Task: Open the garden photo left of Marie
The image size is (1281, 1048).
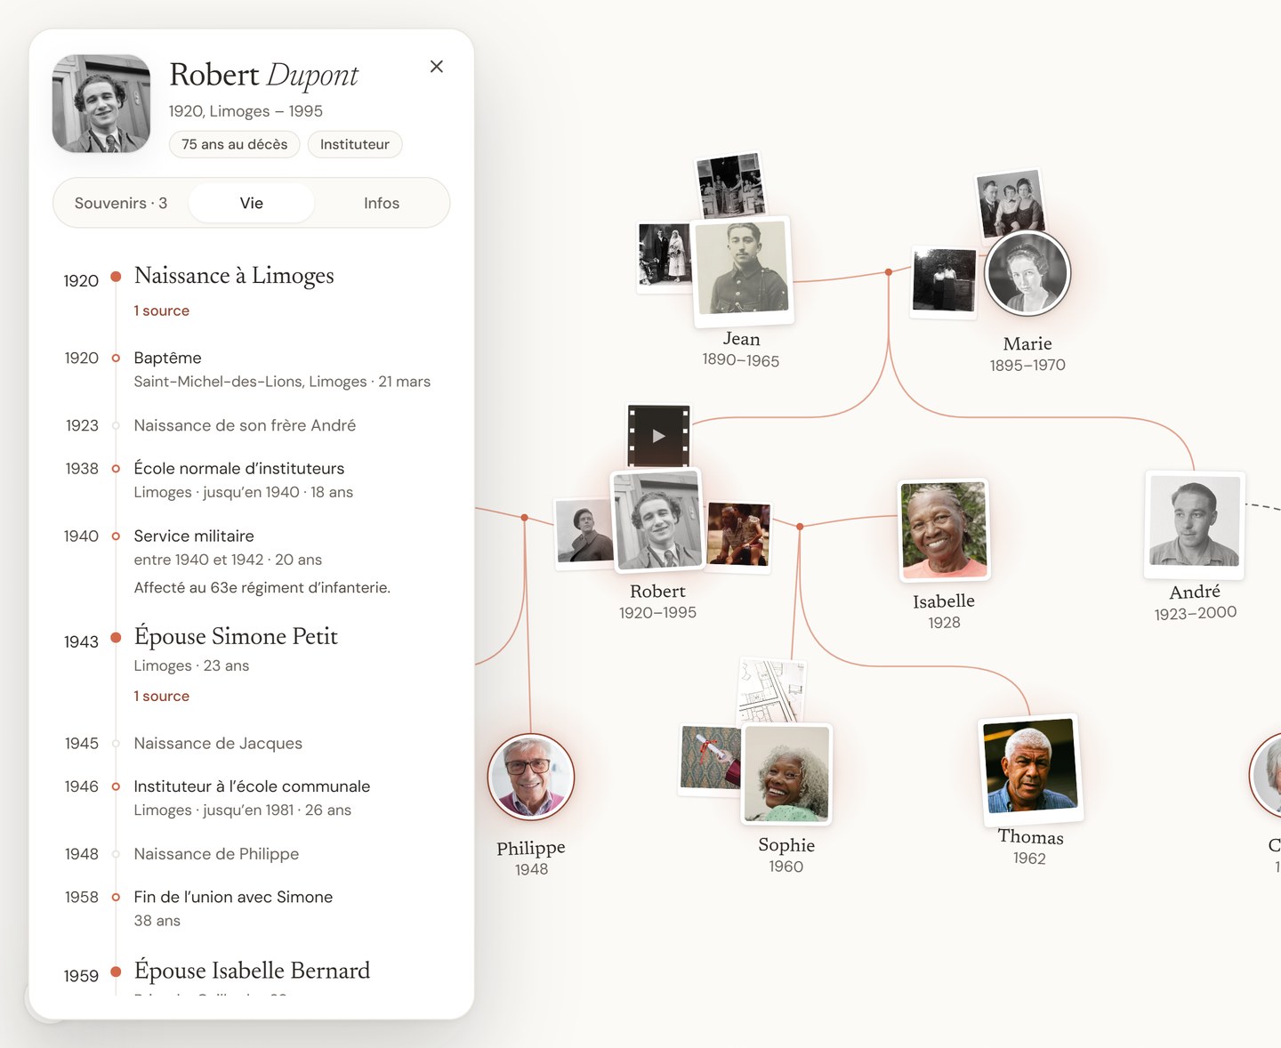Action: pos(944,281)
